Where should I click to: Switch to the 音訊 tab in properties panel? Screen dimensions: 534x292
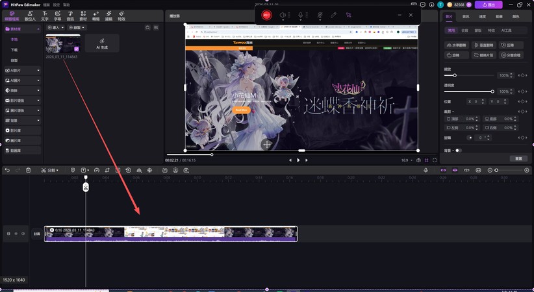(x=466, y=16)
